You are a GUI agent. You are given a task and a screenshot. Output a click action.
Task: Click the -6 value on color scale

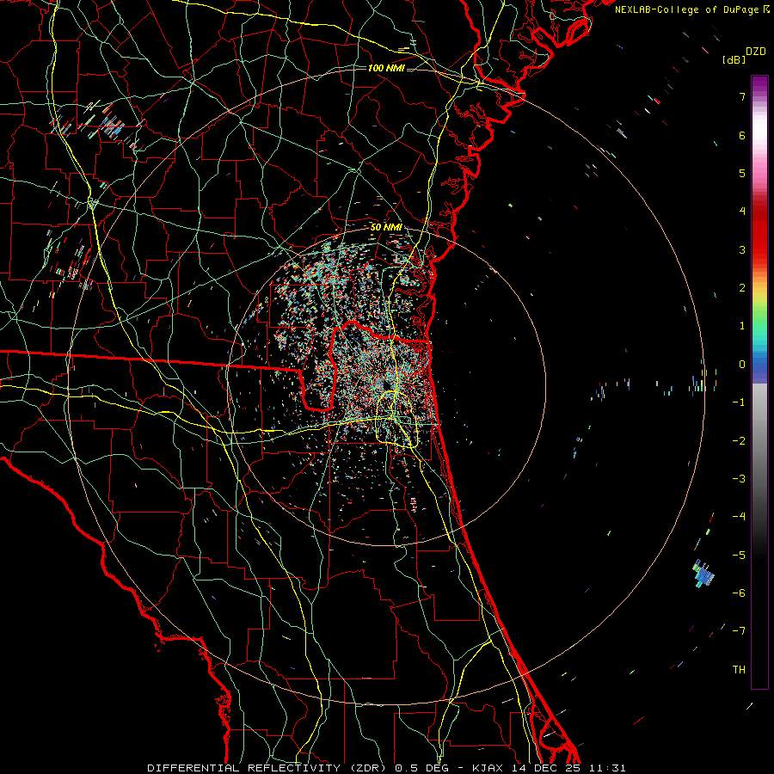pyautogui.click(x=739, y=593)
